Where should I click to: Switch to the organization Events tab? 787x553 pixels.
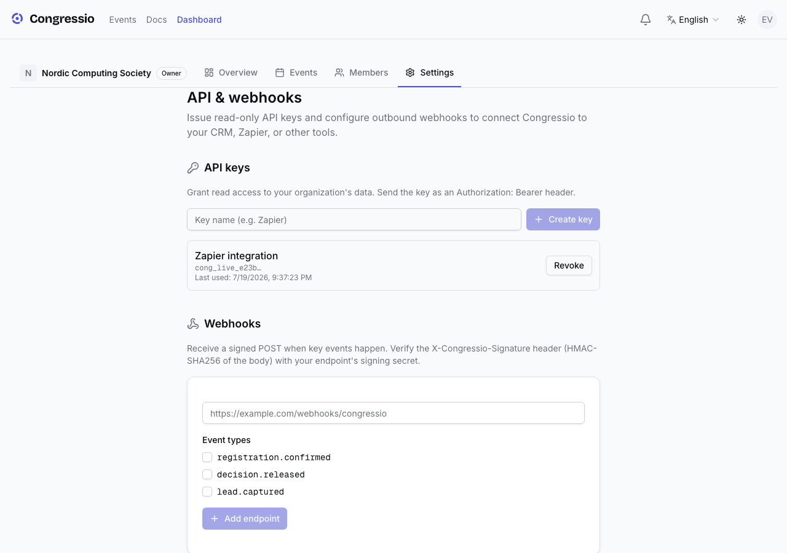[296, 73]
